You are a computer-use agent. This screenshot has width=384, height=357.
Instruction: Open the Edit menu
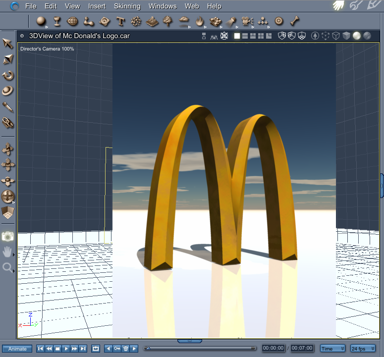point(51,6)
